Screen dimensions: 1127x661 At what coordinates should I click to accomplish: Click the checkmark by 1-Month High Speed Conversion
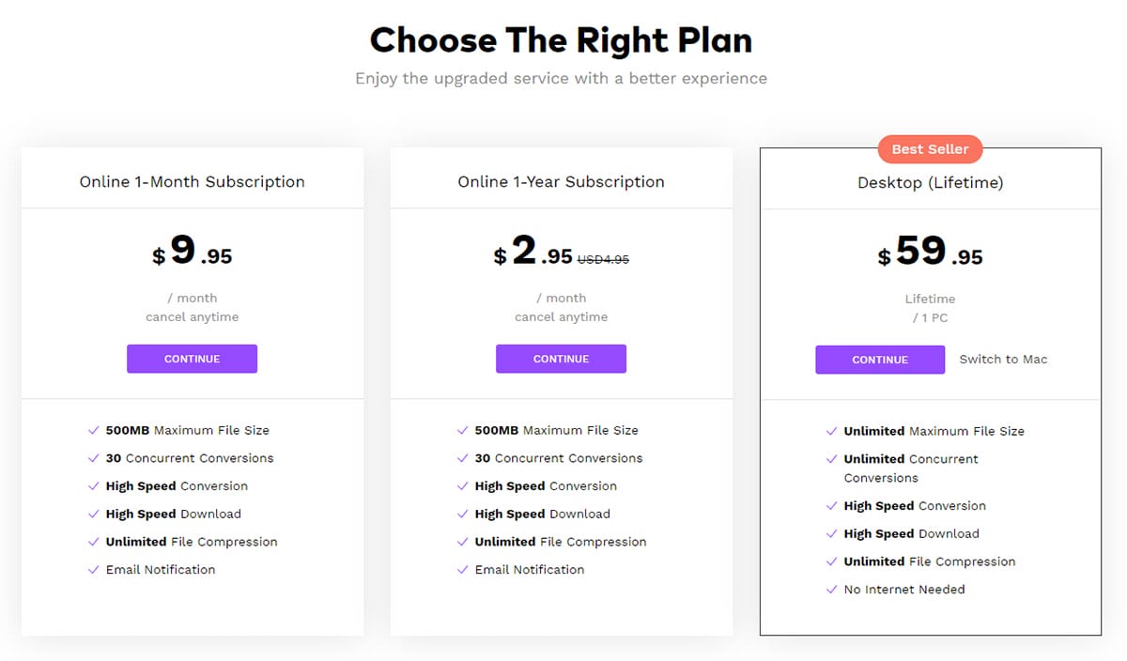pos(93,486)
